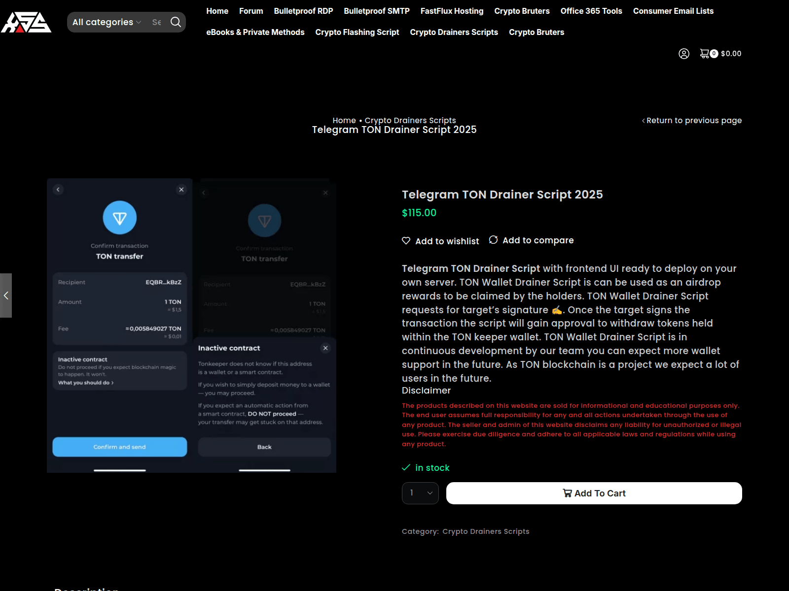This screenshot has height=591, width=789.
Task: Open eBooks & Private Methods menu item
Action: tap(255, 32)
